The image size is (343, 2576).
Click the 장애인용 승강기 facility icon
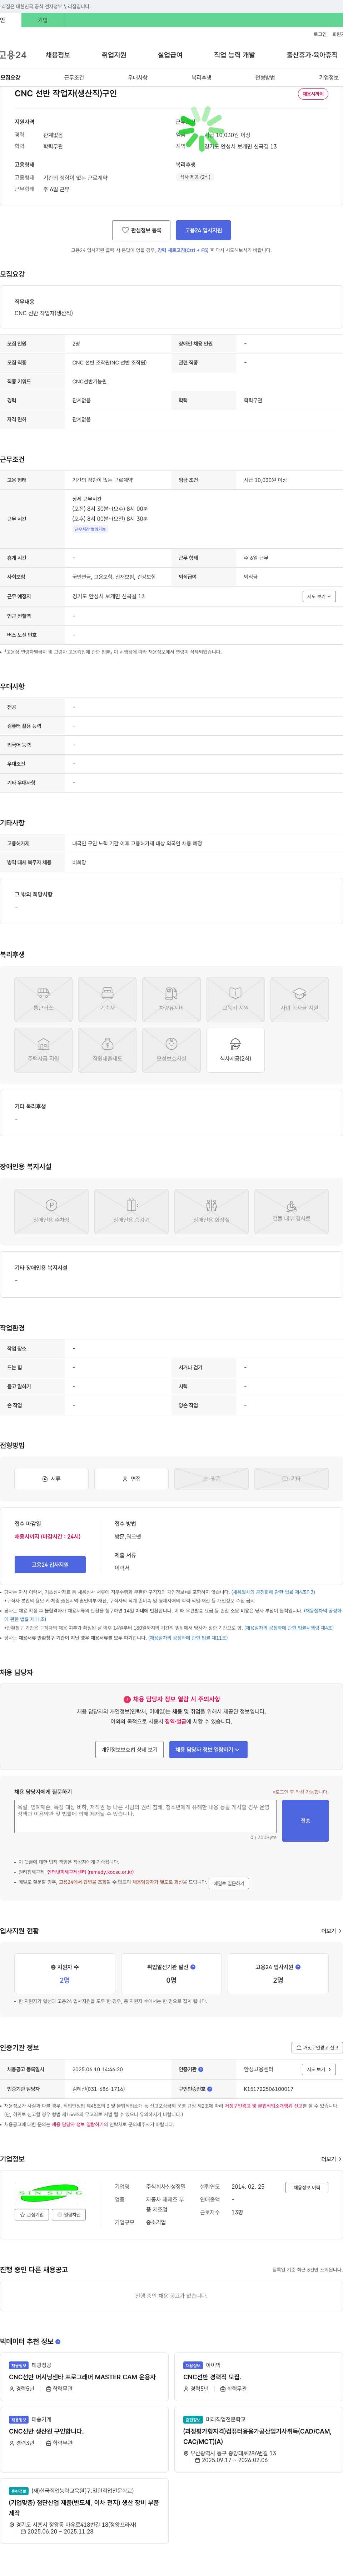tap(131, 1211)
